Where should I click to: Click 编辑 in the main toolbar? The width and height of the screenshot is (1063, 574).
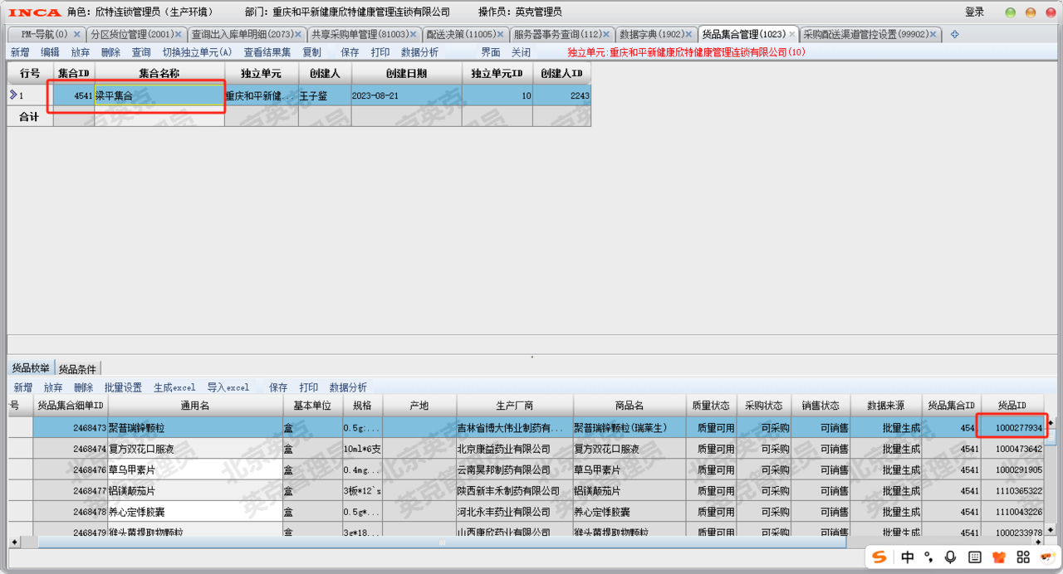tap(51, 52)
